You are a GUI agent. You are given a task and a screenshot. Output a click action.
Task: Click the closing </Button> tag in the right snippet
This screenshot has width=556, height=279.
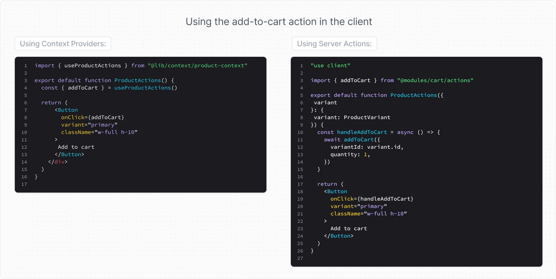[339, 236]
